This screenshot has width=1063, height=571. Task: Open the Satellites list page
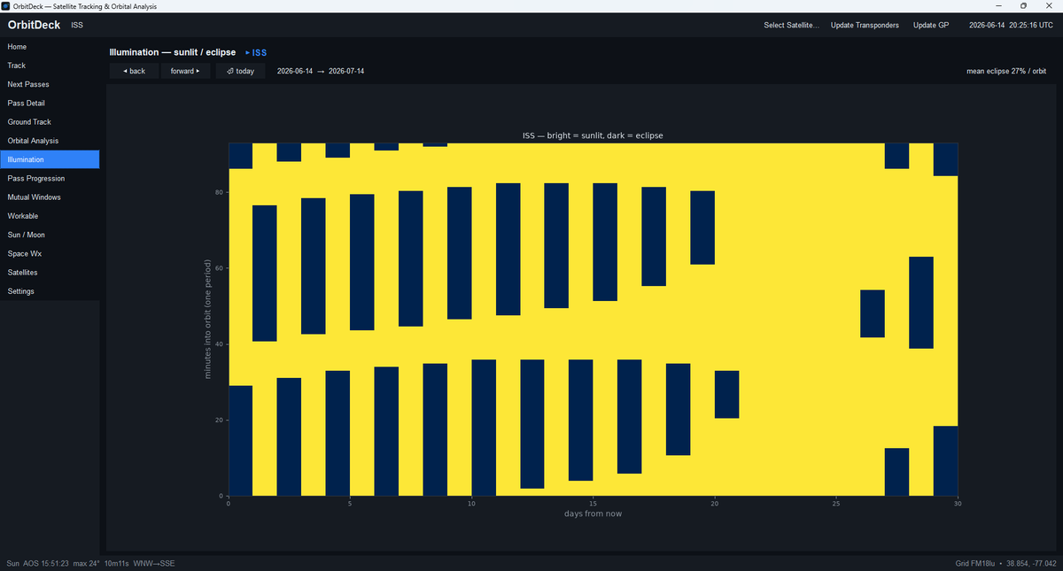tap(50, 273)
